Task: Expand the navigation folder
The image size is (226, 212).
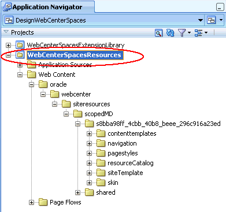Action: click(x=89, y=144)
